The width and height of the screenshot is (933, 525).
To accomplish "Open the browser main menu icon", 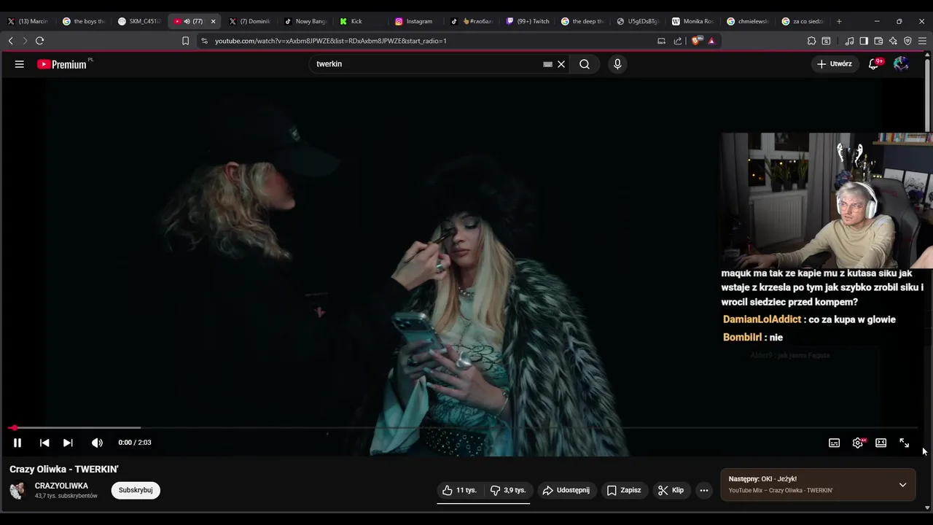I will pos(922,41).
